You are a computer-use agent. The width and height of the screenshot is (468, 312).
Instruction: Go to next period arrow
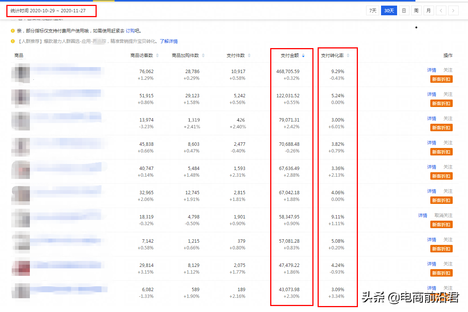pyautogui.click(x=453, y=10)
